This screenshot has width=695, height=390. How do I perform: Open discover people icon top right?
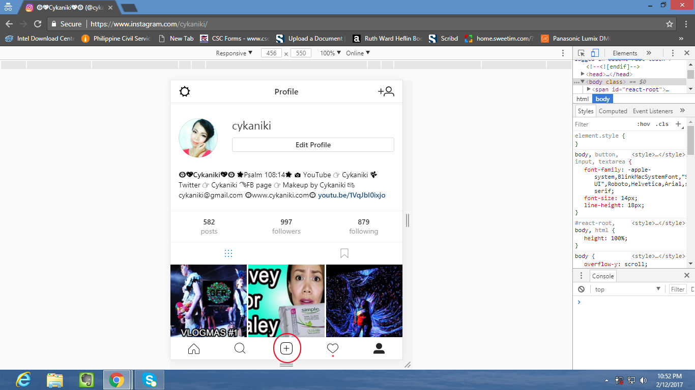(386, 91)
